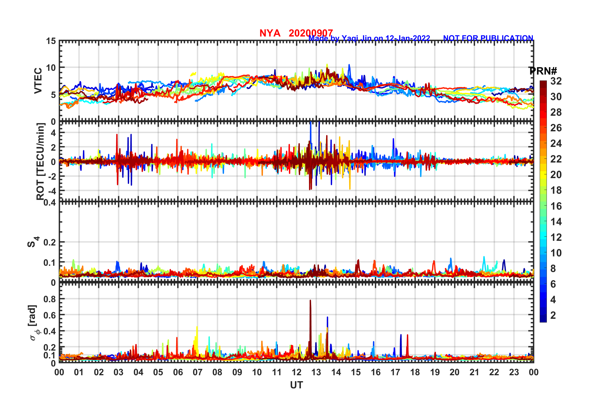593x403 pixels.
Task: Click VTEC axis tick value 10
Action: pos(51,68)
